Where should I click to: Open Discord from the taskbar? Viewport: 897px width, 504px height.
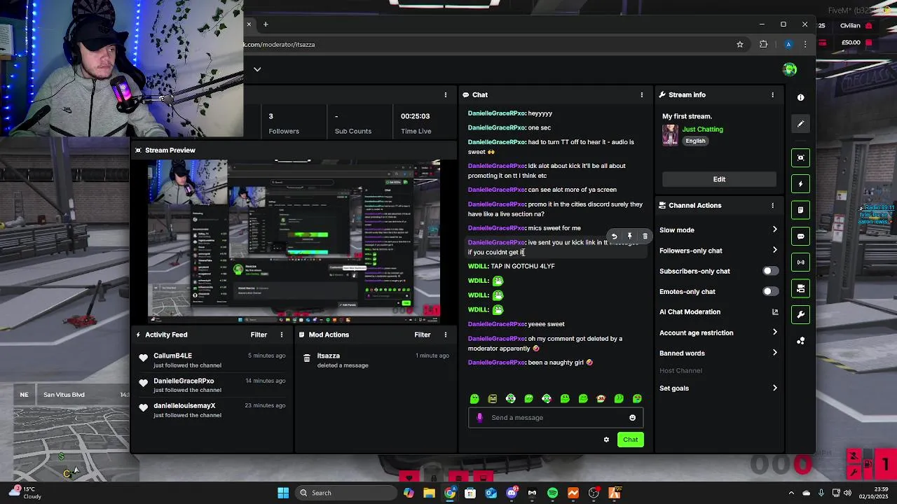[512, 493]
